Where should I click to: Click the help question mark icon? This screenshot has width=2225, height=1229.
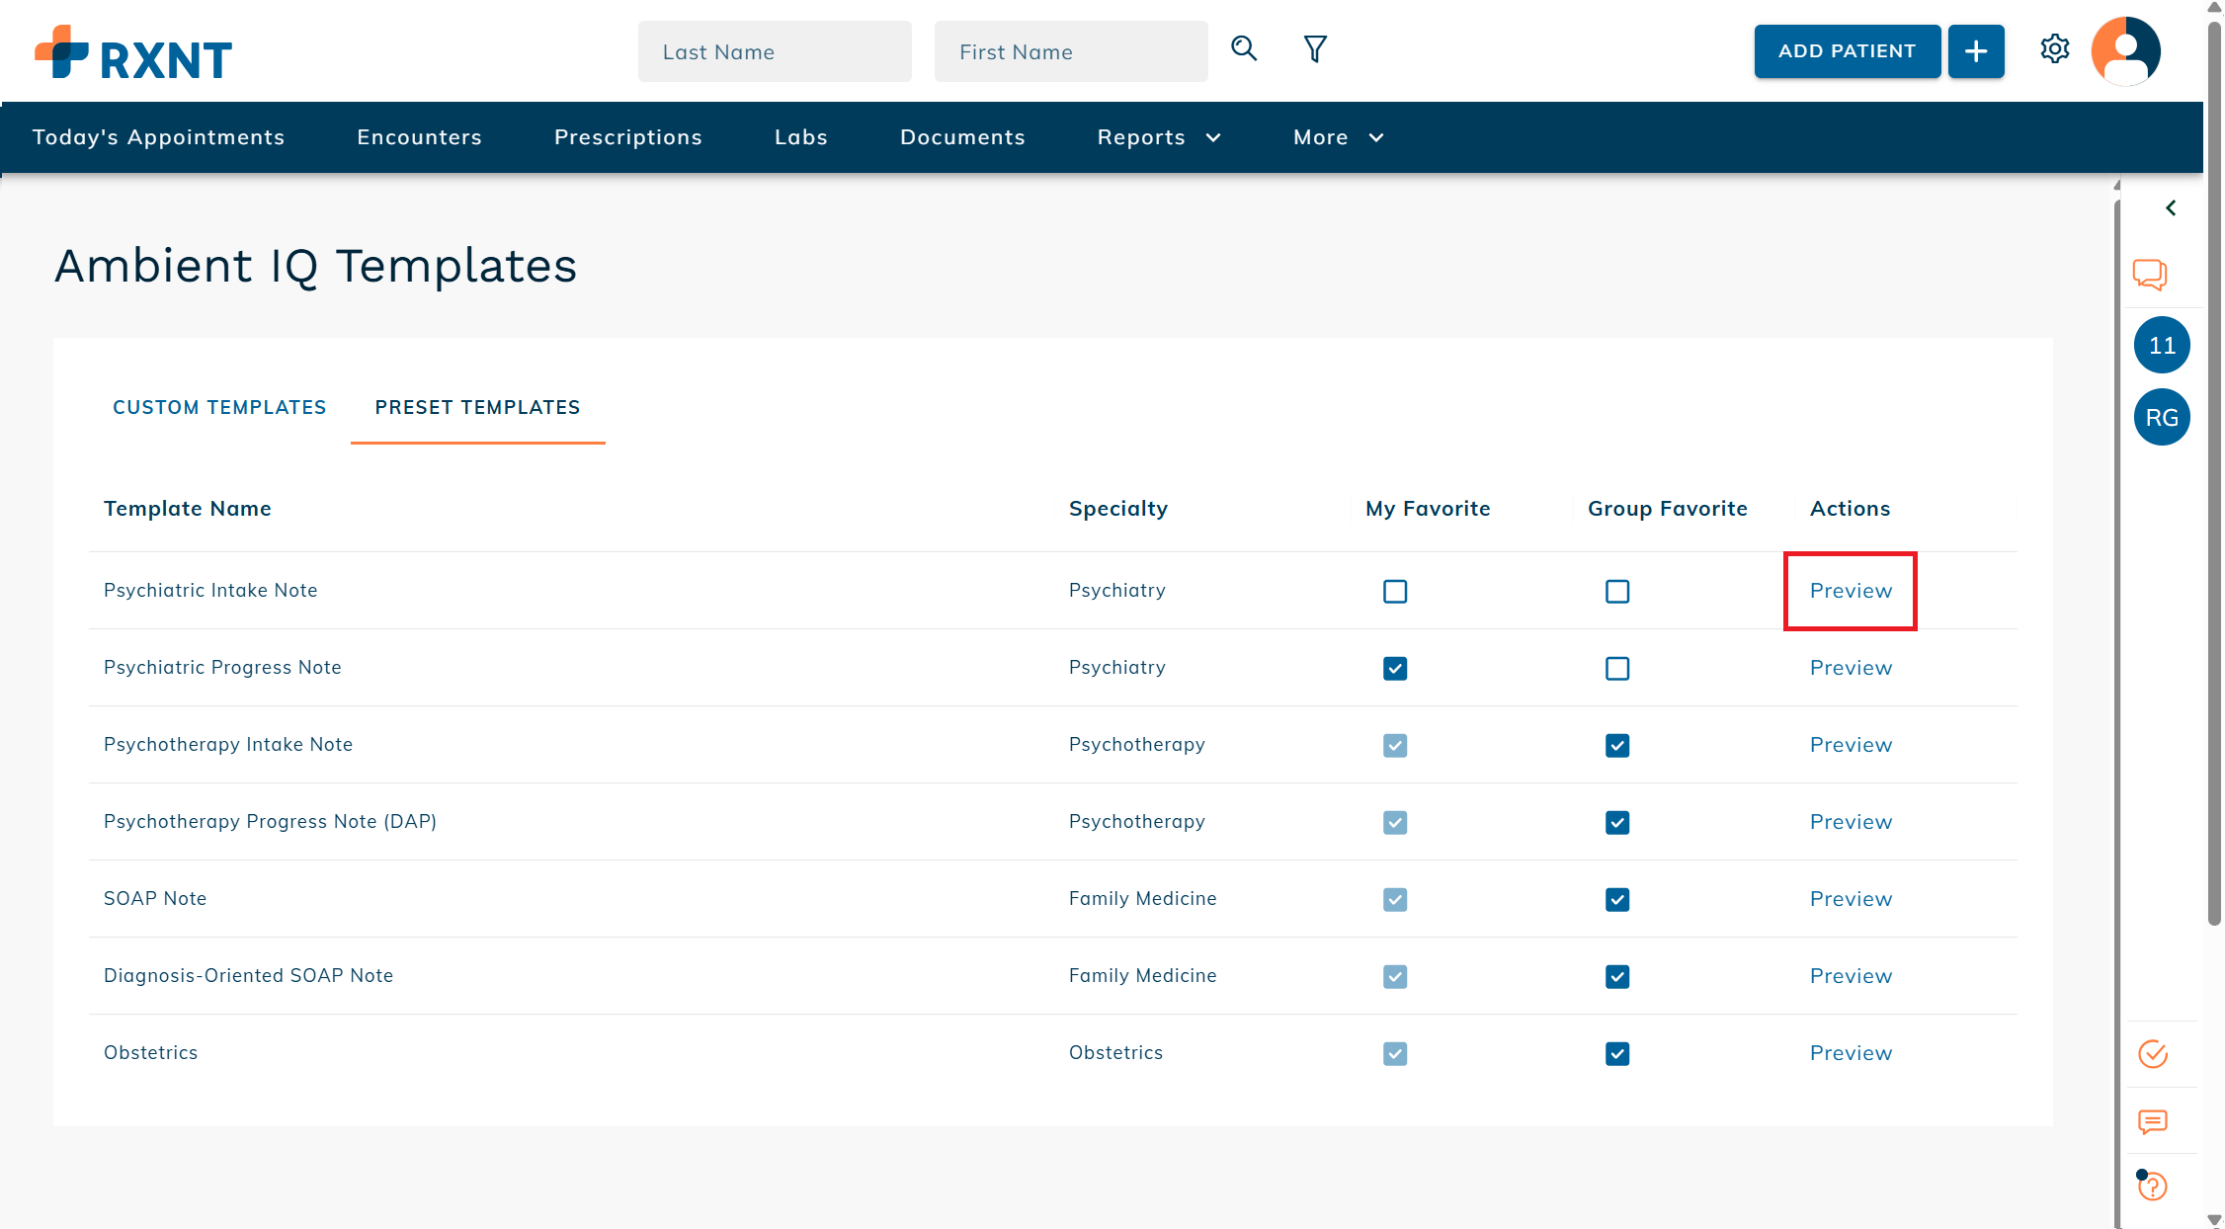[x=2152, y=1186]
